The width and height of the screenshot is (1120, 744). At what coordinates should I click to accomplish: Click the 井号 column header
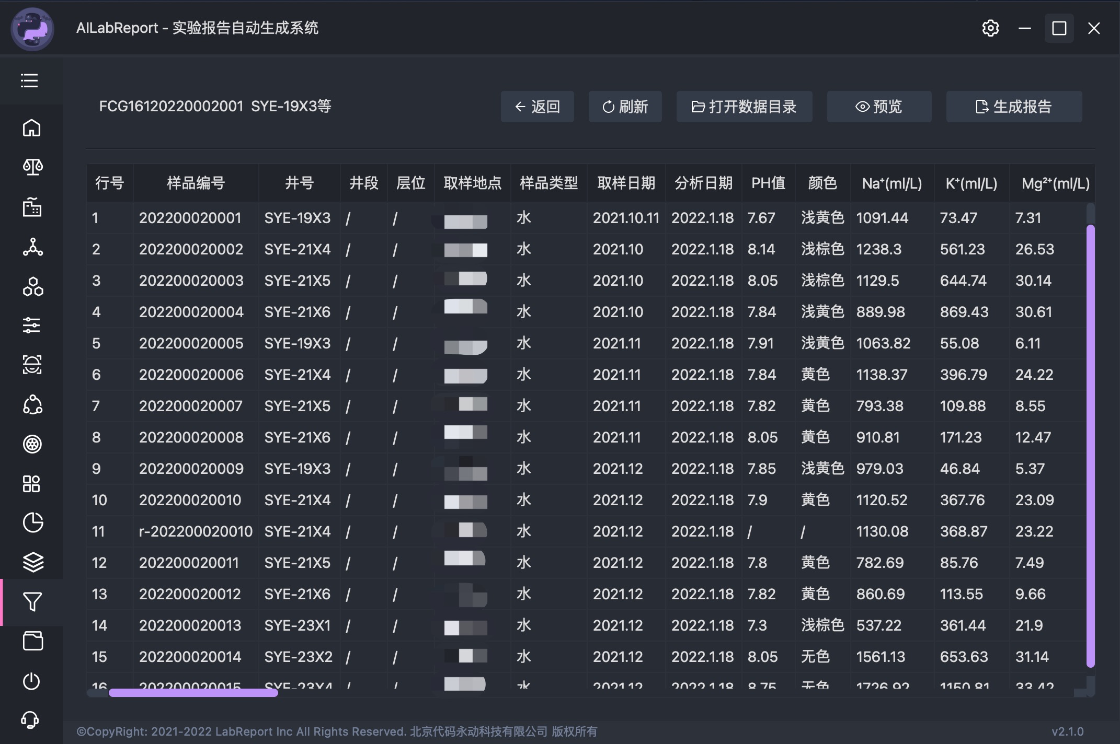299,183
